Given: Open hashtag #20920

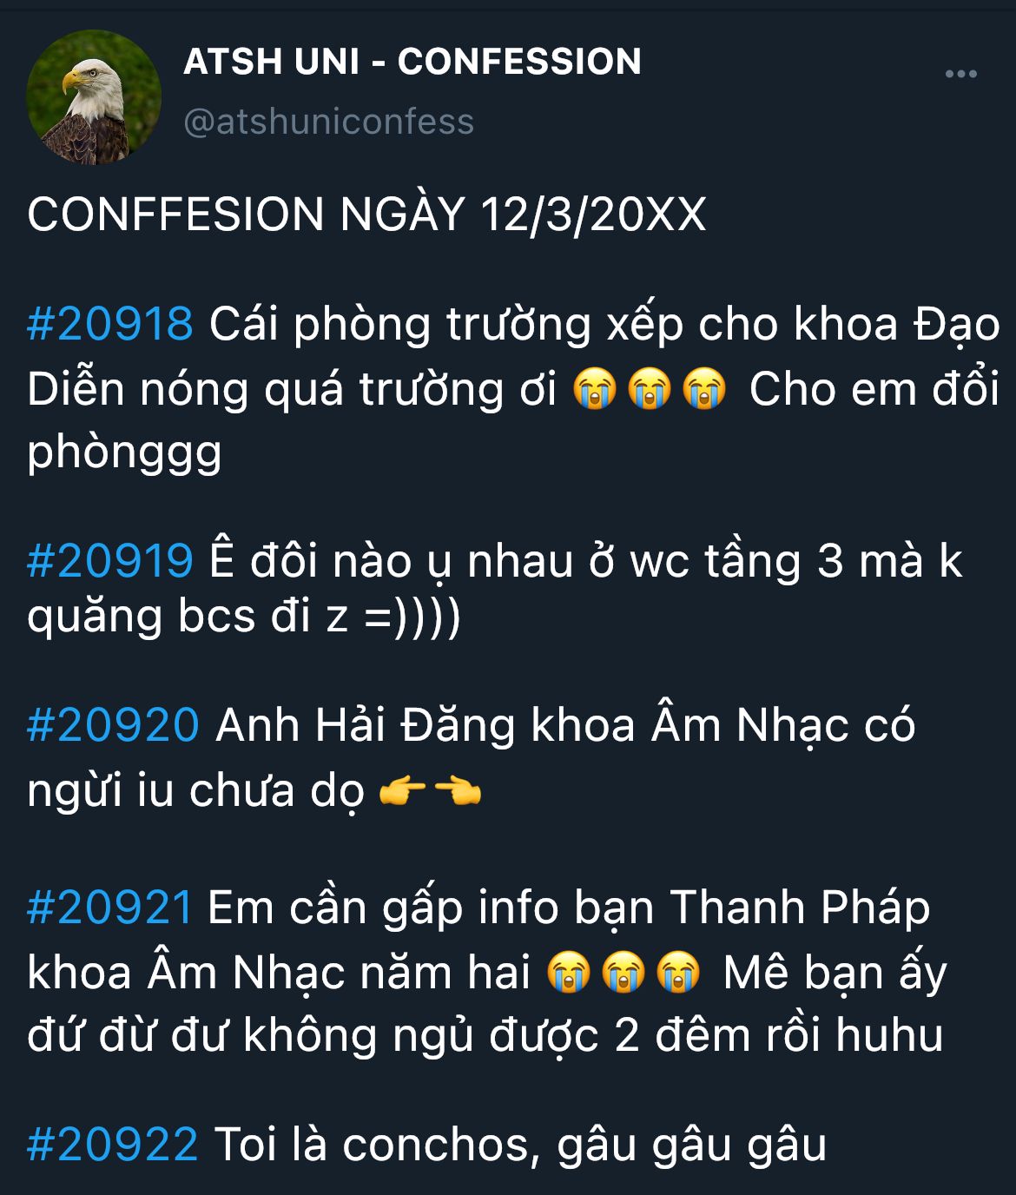Looking at the screenshot, I should click(x=113, y=724).
